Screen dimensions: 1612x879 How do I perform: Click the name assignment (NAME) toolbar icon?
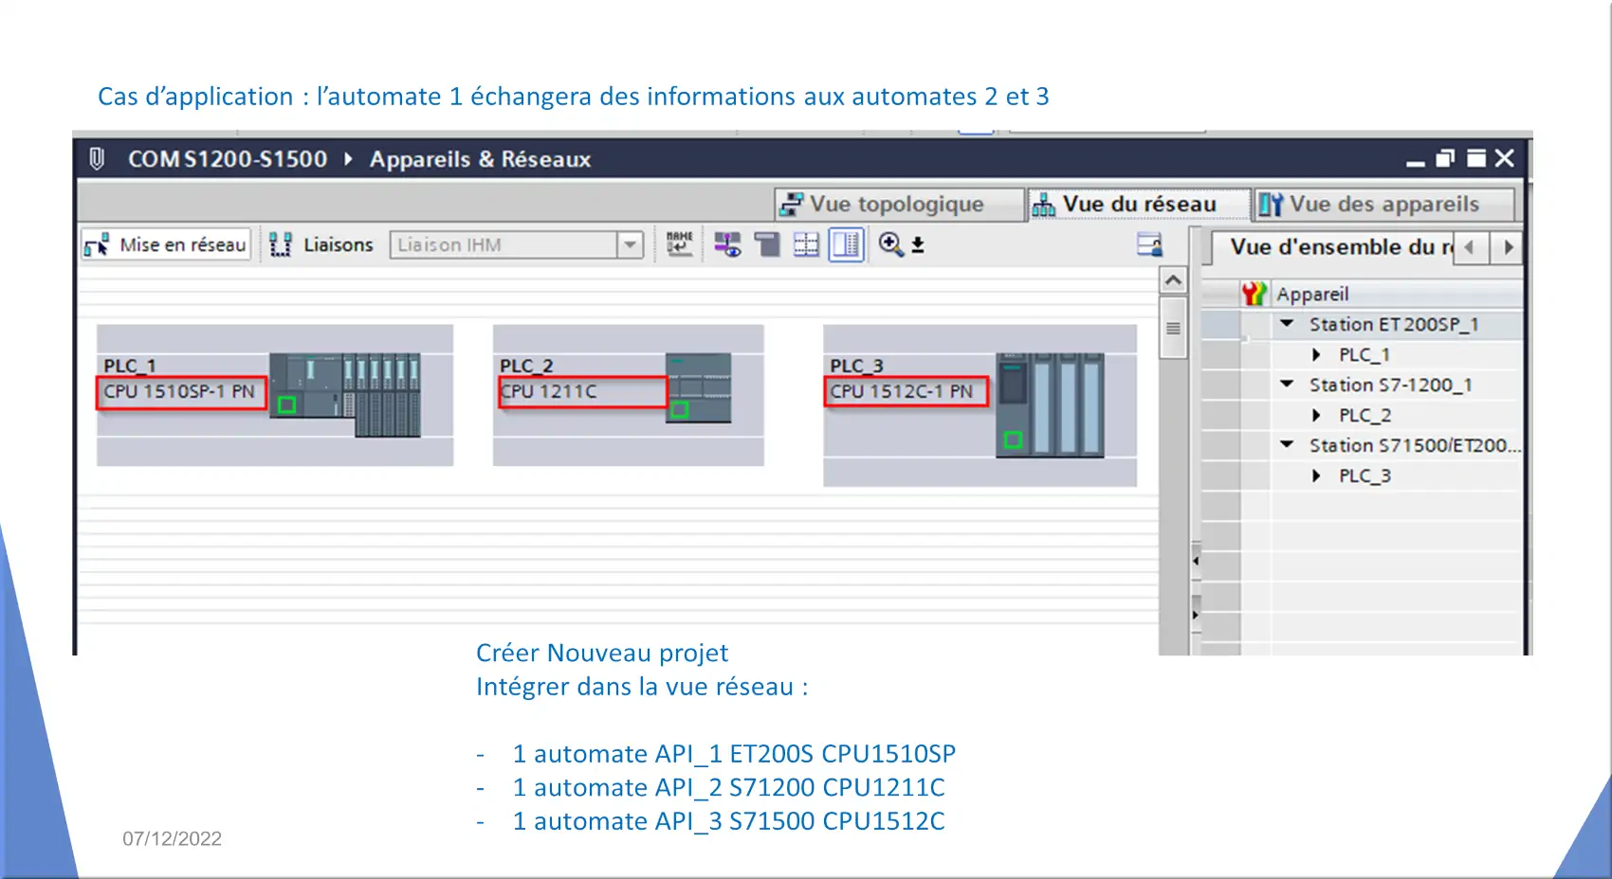click(x=679, y=243)
